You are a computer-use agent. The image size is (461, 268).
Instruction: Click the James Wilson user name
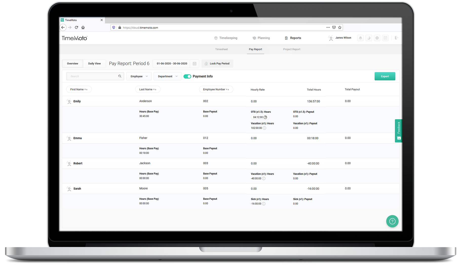(343, 38)
